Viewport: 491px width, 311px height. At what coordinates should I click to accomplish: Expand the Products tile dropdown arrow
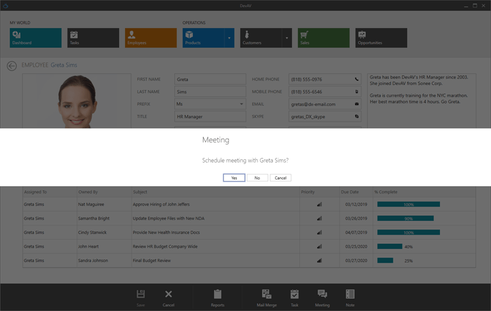point(230,38)
